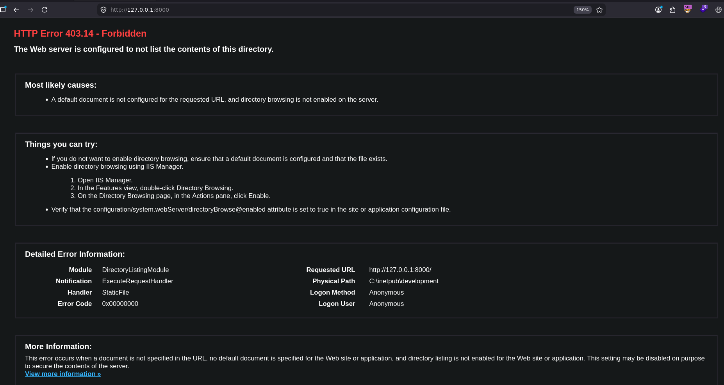The image size is (724, 385).
Task: Reload the current page
Action: [45, 10]
